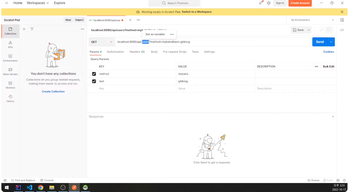Screen dimensions: 348x192
Task: Uncheck the text parameter checkbox
Action: click(x=94, y=81)
